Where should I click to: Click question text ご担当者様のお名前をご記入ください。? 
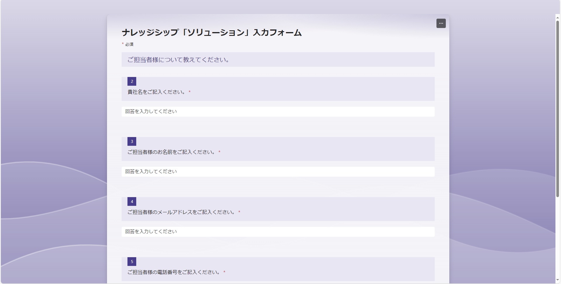pyautogui.click(x=172, y=152)
